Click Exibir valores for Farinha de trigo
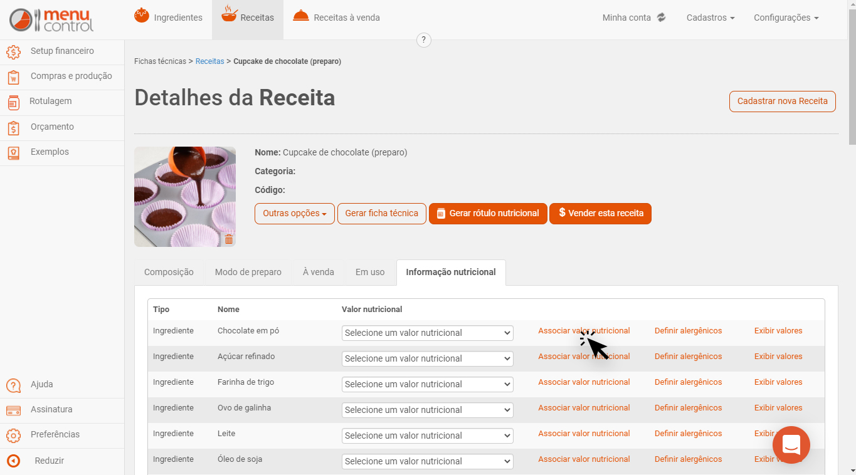This screenshot has height=475, width=856. coord(778,382)
